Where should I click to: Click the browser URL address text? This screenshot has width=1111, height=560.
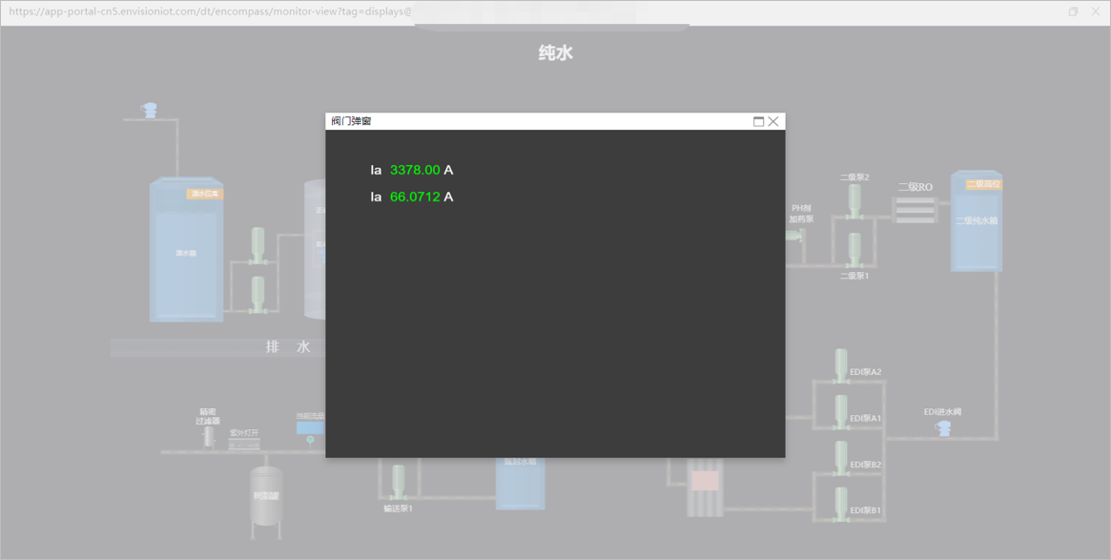tap(210, 11)
